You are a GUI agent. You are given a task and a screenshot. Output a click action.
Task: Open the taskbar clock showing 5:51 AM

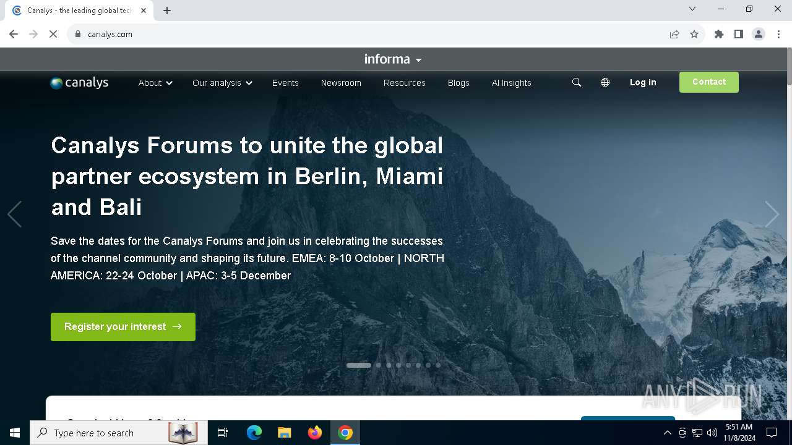coord(739,433)
